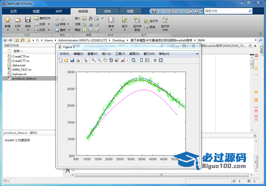Click the Run and Advance (运行并前进) icon
The height and width of the screenshot is (186, 266).
137,20
